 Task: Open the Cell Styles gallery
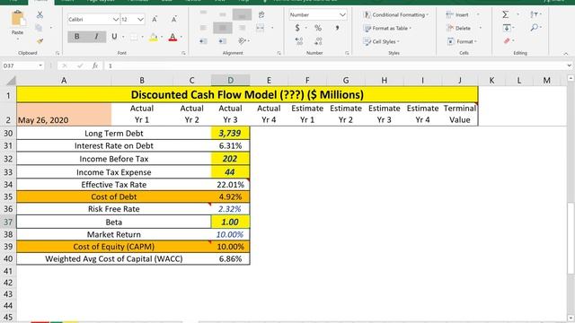click(381, 41)
